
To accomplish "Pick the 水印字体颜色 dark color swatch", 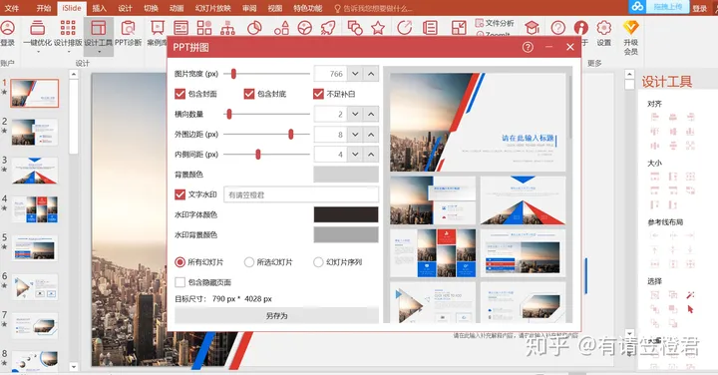I will click(x=346, y=214).
